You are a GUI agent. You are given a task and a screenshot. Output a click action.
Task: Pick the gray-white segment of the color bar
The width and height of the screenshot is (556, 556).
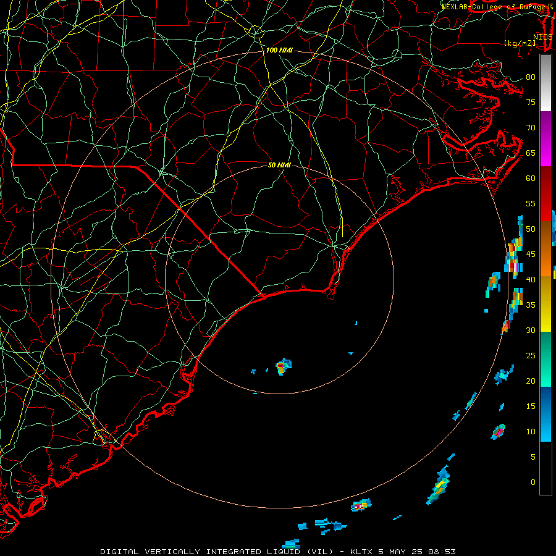click(x=545, y=83)
